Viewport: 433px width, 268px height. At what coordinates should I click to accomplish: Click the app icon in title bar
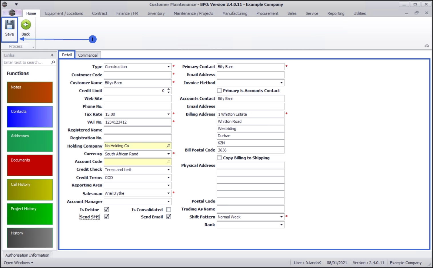point(5,4)
